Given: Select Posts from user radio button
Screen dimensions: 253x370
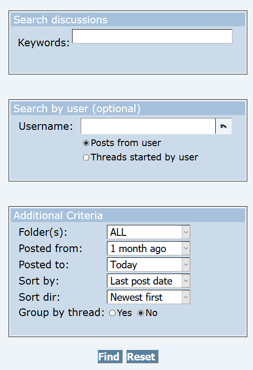Looking at the screenshot, I should coord(86,143).
